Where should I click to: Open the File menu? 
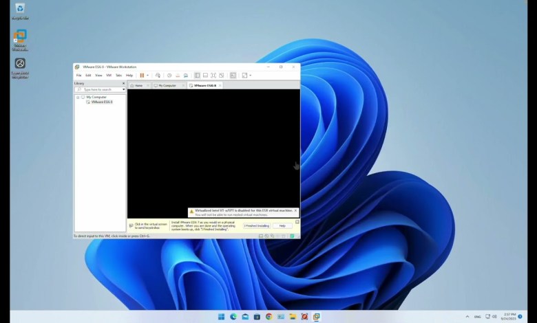tap(78, 75)
